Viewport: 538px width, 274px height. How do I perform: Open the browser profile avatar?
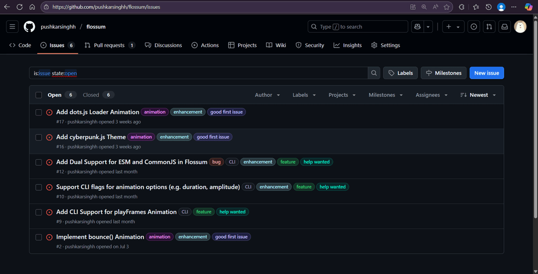[501, 7]
